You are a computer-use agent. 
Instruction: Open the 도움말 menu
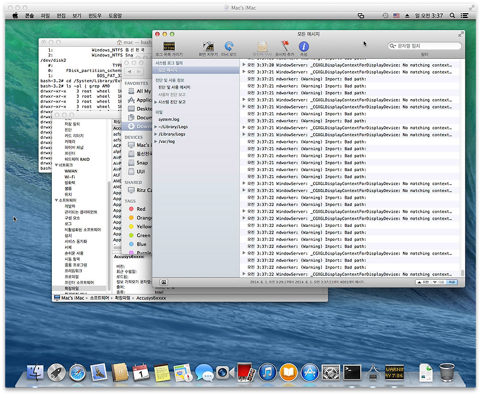click(115, 16)
